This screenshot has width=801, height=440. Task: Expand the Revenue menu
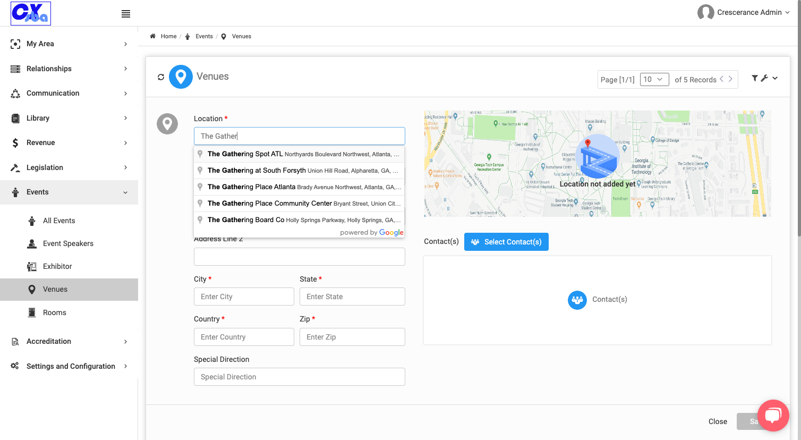69,142
